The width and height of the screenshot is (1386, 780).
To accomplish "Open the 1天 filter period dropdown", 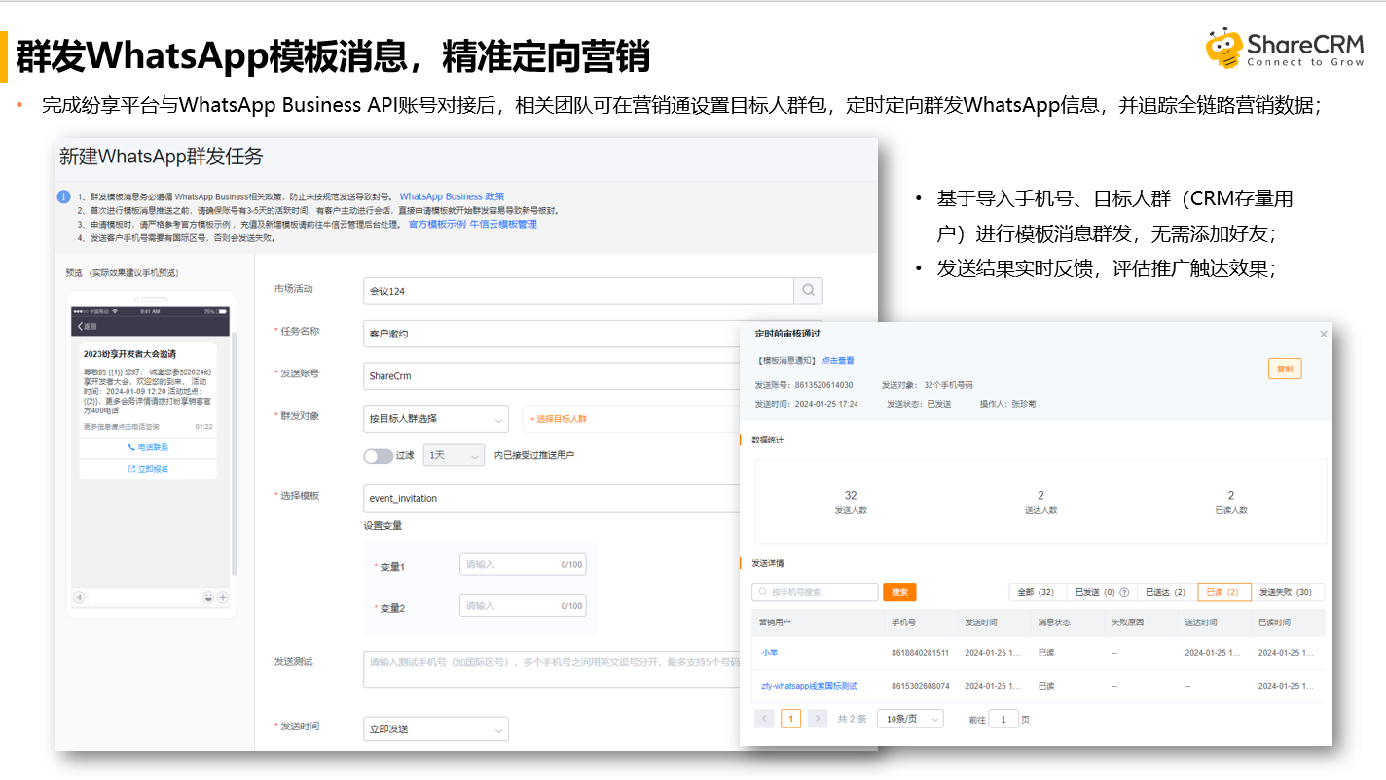I will (x=454, y=455).
